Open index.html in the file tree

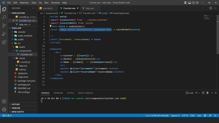[x=23, y=77]
